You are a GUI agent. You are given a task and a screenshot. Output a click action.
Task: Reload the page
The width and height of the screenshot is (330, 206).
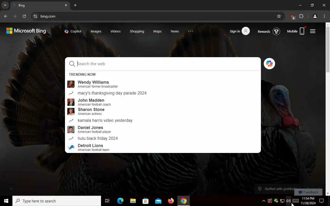pyautogui.click(x=24, y=16)
